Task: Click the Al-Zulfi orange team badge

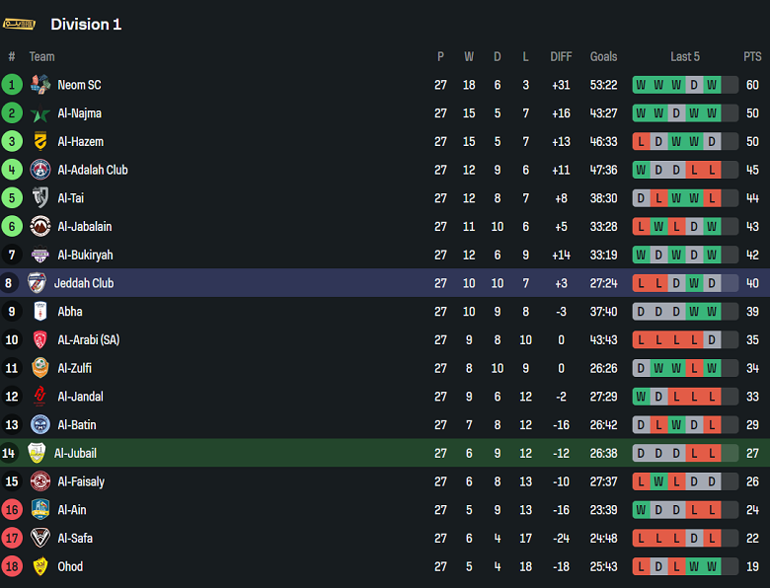Action: 40,368
